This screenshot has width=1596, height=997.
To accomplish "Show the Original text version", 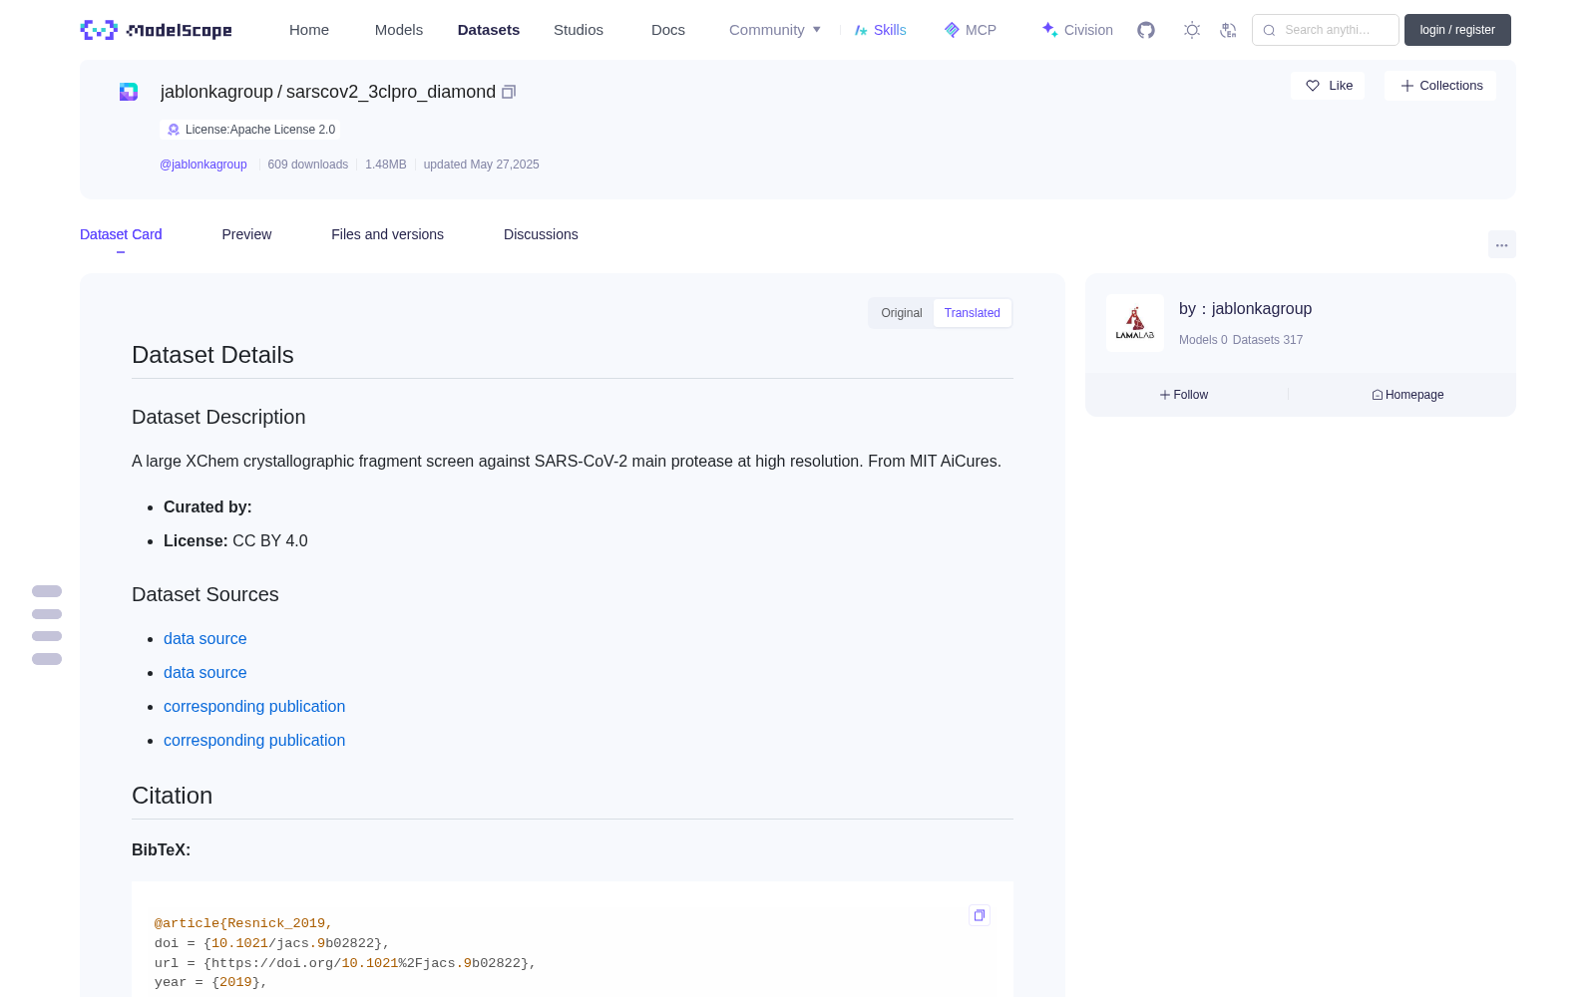I will [902, 313].
